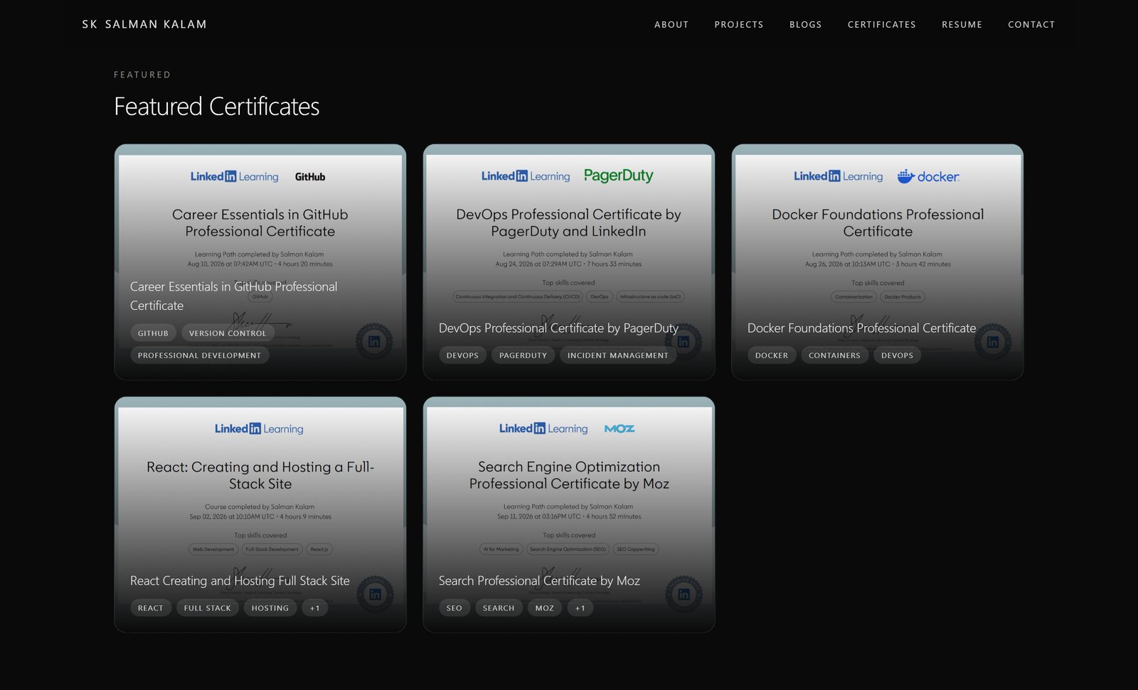Expand the +1 tags on the React card
Screen dimensions: 1138x690
point(314,608)
